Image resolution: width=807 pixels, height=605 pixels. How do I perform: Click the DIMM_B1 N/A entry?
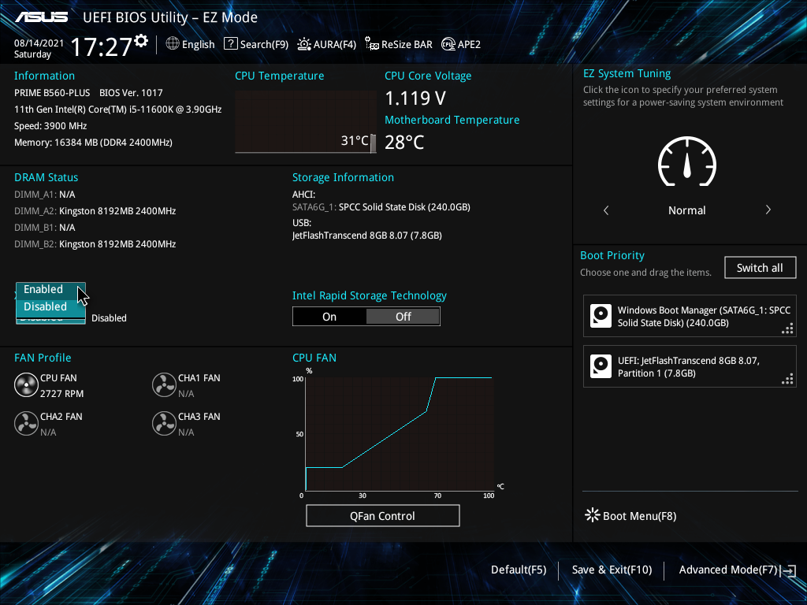[45, 228]
